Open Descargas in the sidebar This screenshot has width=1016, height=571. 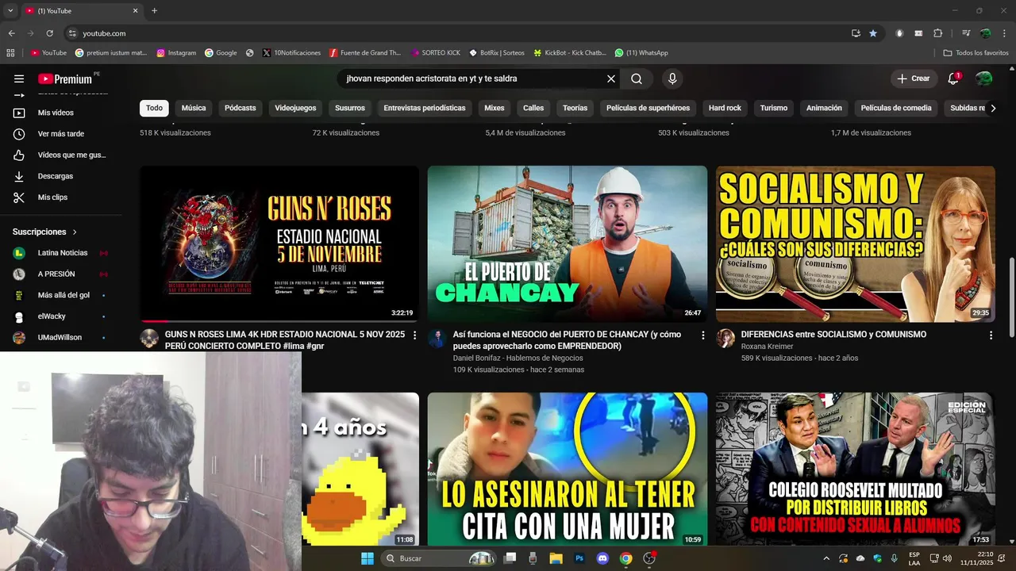coord(56,176)
